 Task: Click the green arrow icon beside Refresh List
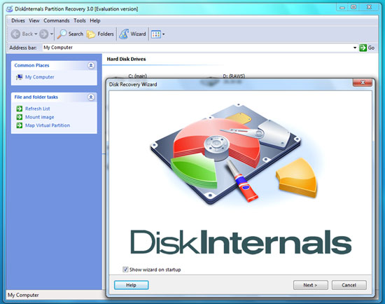coord(20,109)
